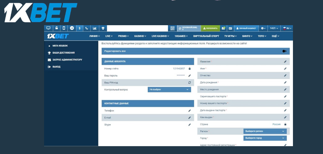Open the Telegram icon in top bar

coord(72,28)
